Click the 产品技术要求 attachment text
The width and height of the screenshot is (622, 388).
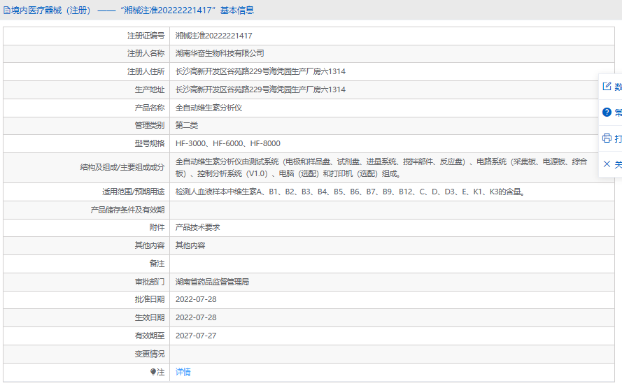pos(197,227)
